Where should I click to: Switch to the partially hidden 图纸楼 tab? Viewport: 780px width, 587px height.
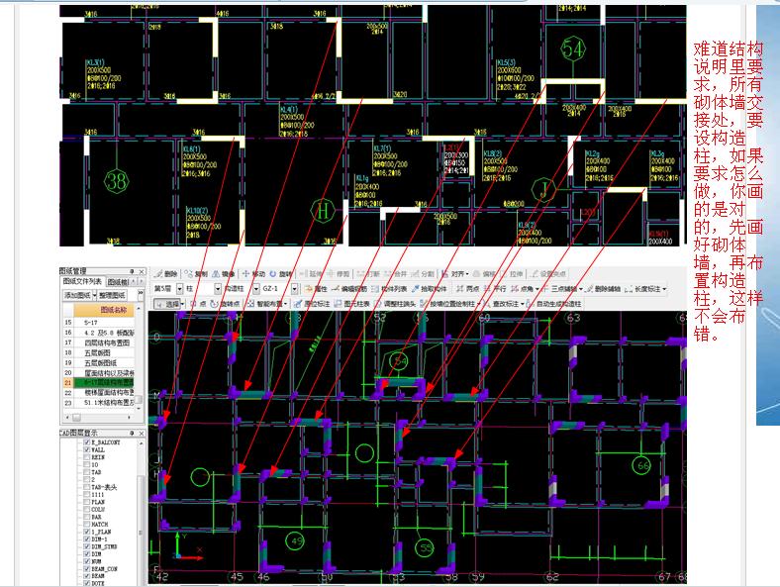118,282
